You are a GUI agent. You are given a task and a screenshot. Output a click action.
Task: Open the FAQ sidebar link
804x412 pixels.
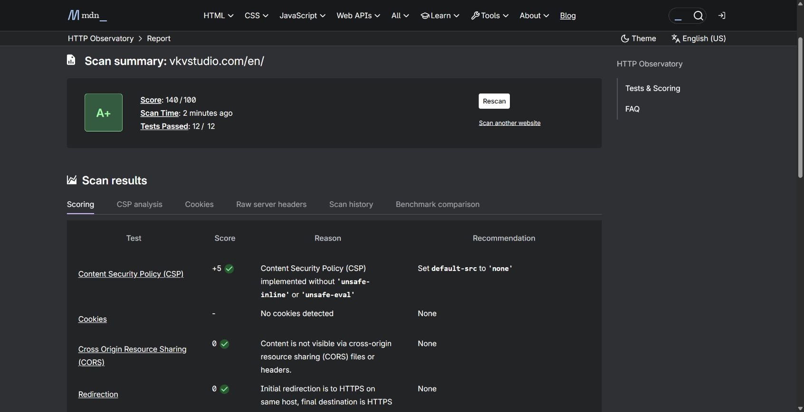coord(632,109)
